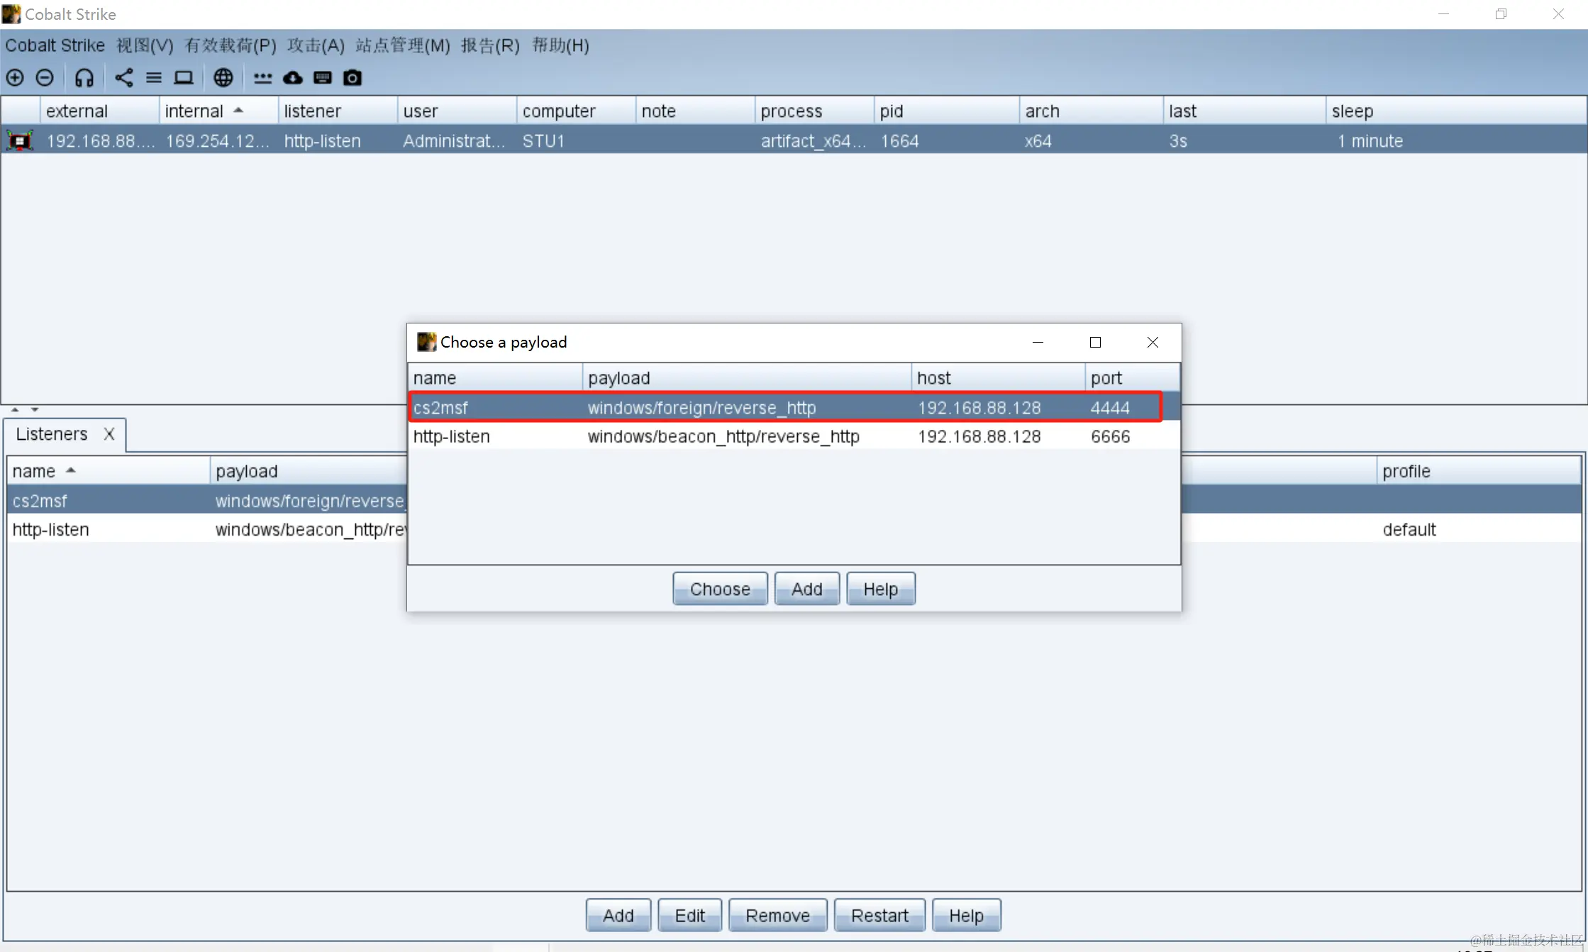
Task: Sort sessions by internal column header
Action: click(x=194, y=111)
